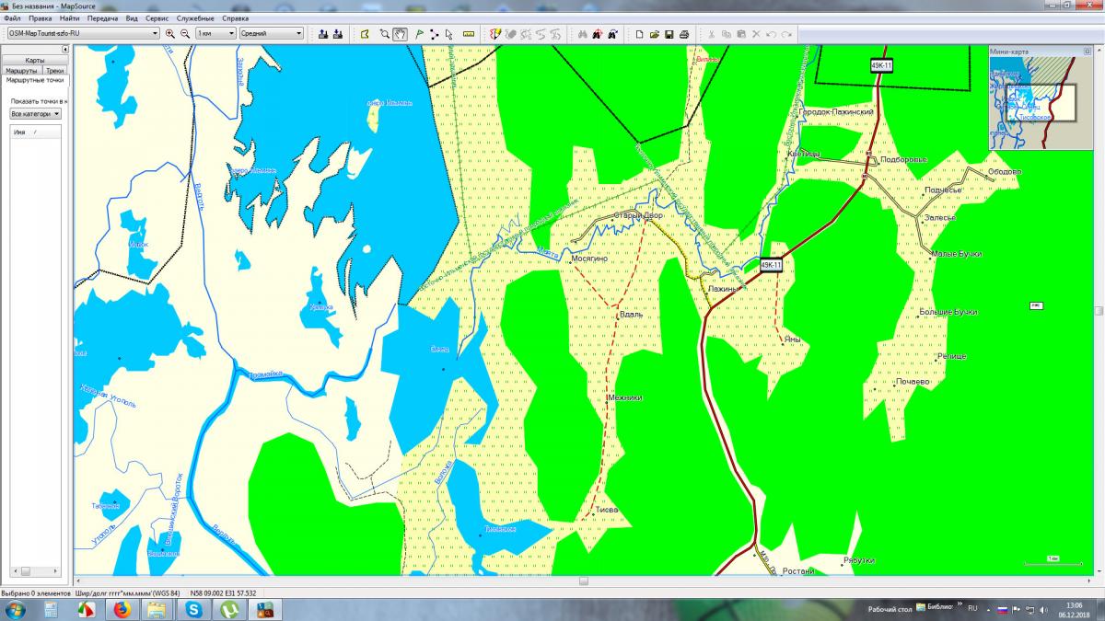
Task: Activate the hand pan tool
Action: (x=401, y=34)
